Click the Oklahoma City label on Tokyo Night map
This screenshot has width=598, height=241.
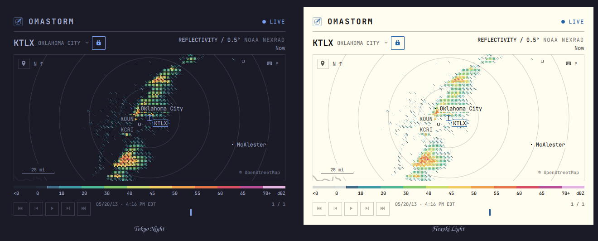pos(162,109)
